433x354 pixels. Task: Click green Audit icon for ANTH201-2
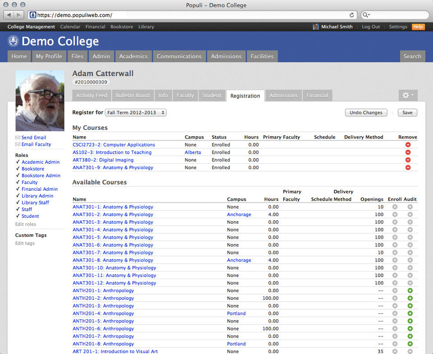click(x=410, y=298)
